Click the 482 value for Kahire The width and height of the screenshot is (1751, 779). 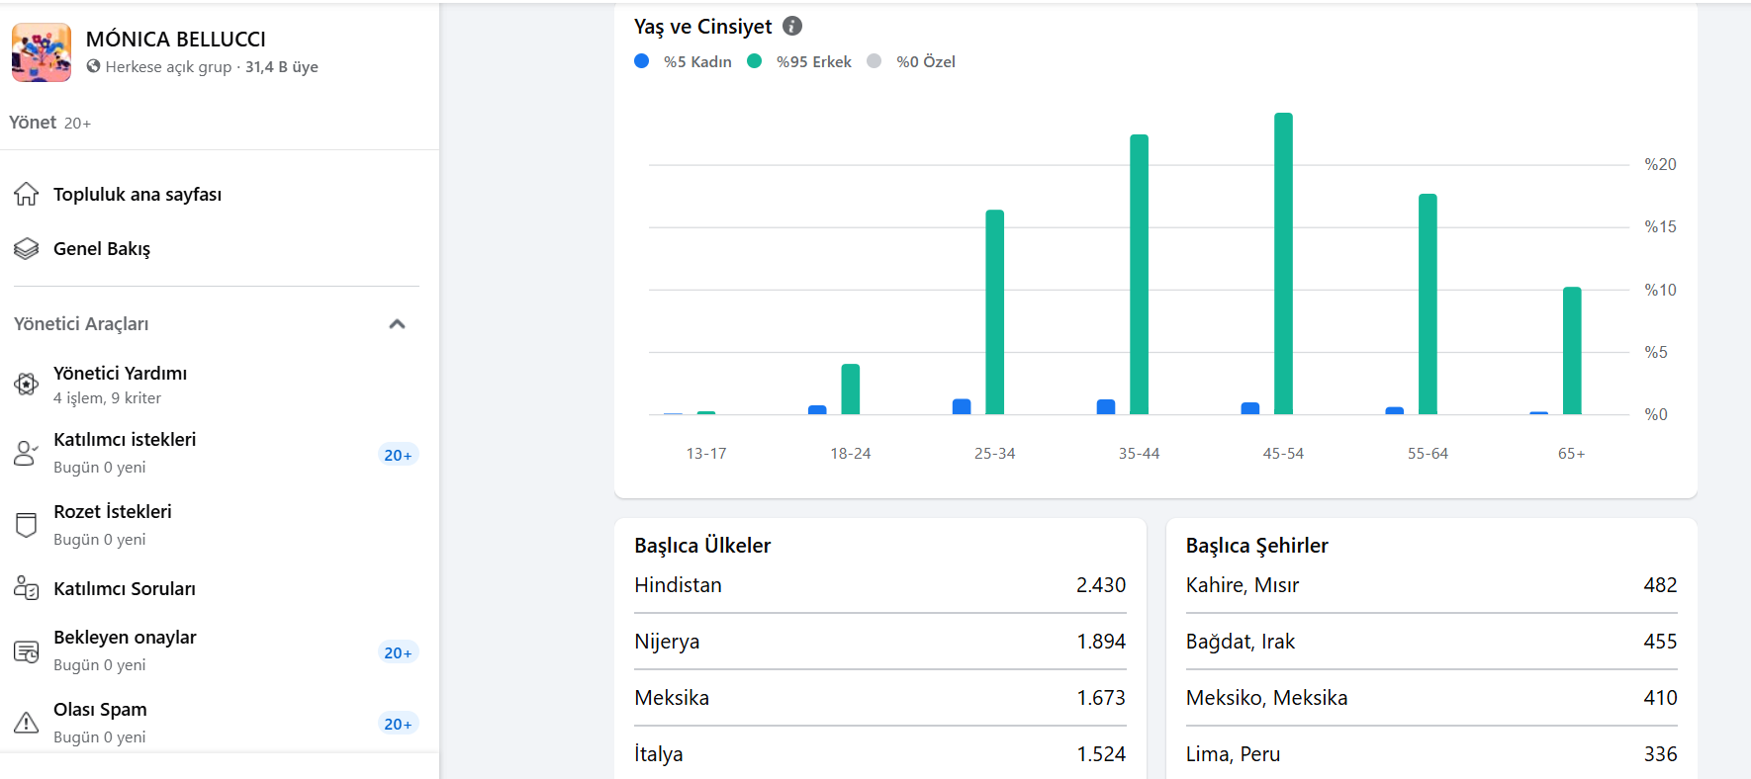click(x=1660, y=585)
